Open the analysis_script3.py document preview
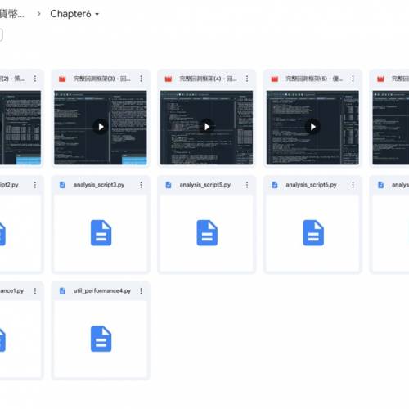This screenshot has height=409, width=409. [x=101, y=233]
